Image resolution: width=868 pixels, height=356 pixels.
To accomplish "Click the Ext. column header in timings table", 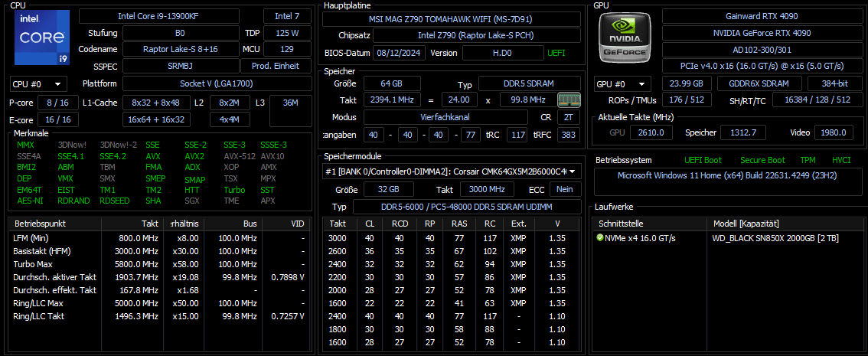I will [519, 224].
